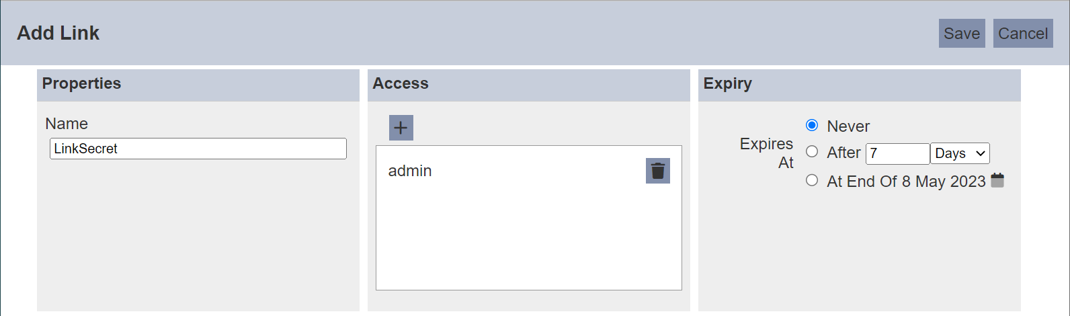Click the expiry duration field showing 7
The image size is (1070, 316).
(x=898, y=153)
